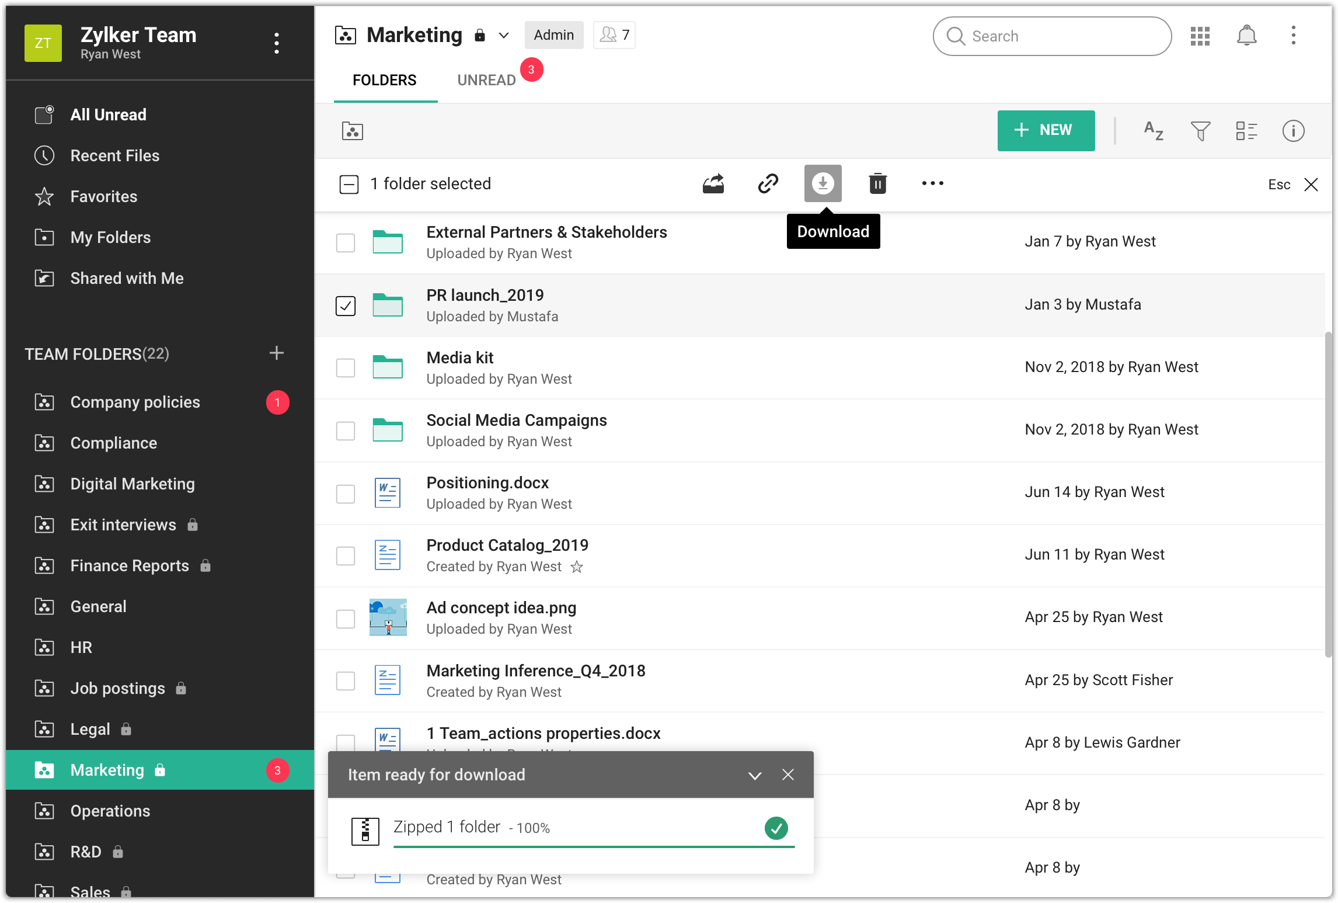Select the Positioning.docx checkbox
This screenshot has width=1338, height=903.
pyautogui.click(x=346, y=494)
